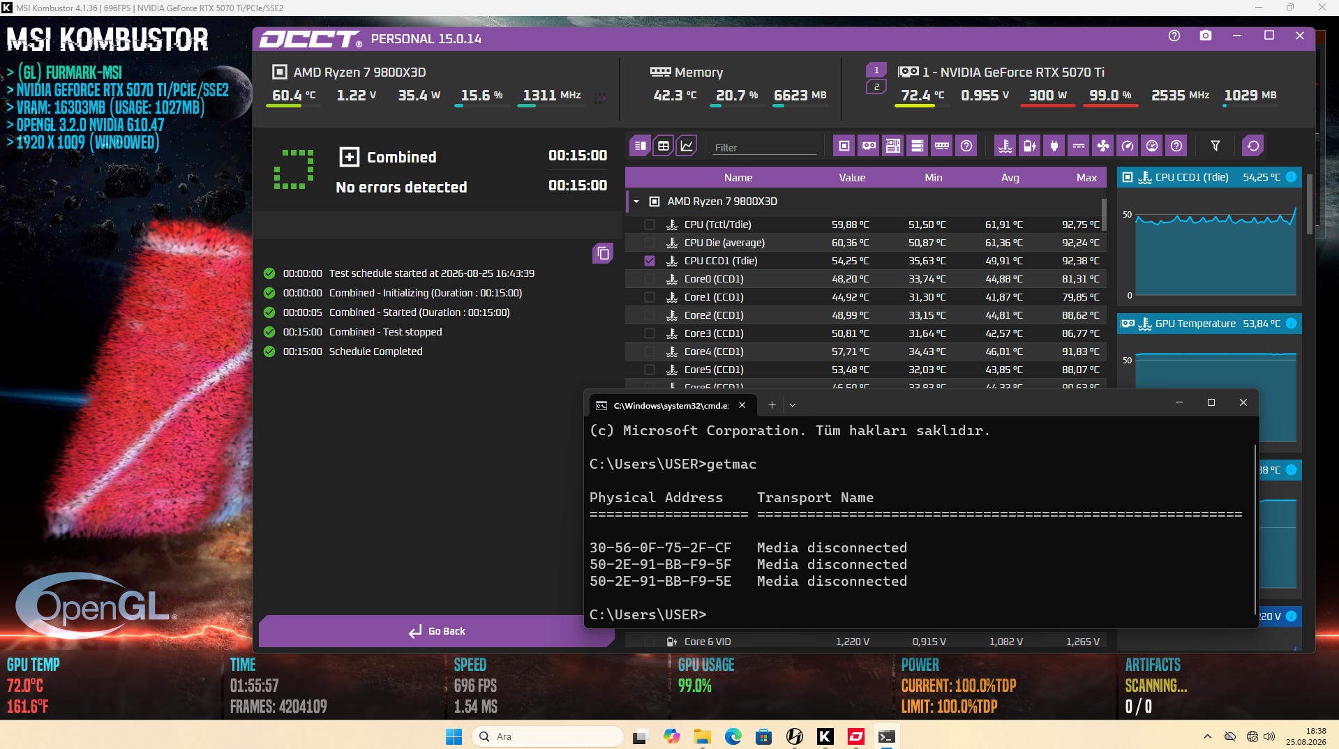The width and height of the screenshot is (1339, 749).
Task: Reset monitoring min/max values
Action: pyautogui.click(x=1253, y=146)
